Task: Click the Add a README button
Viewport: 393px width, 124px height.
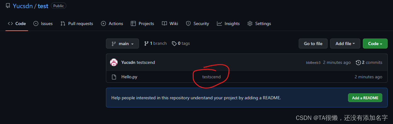Action: pyautogui.click(x=365, y=98)
